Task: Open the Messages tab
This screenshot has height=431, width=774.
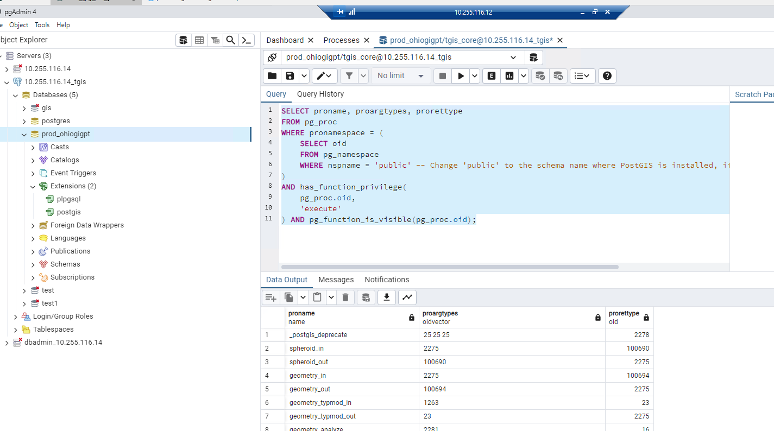Action: pyautogui.click(x=336, y=280)
